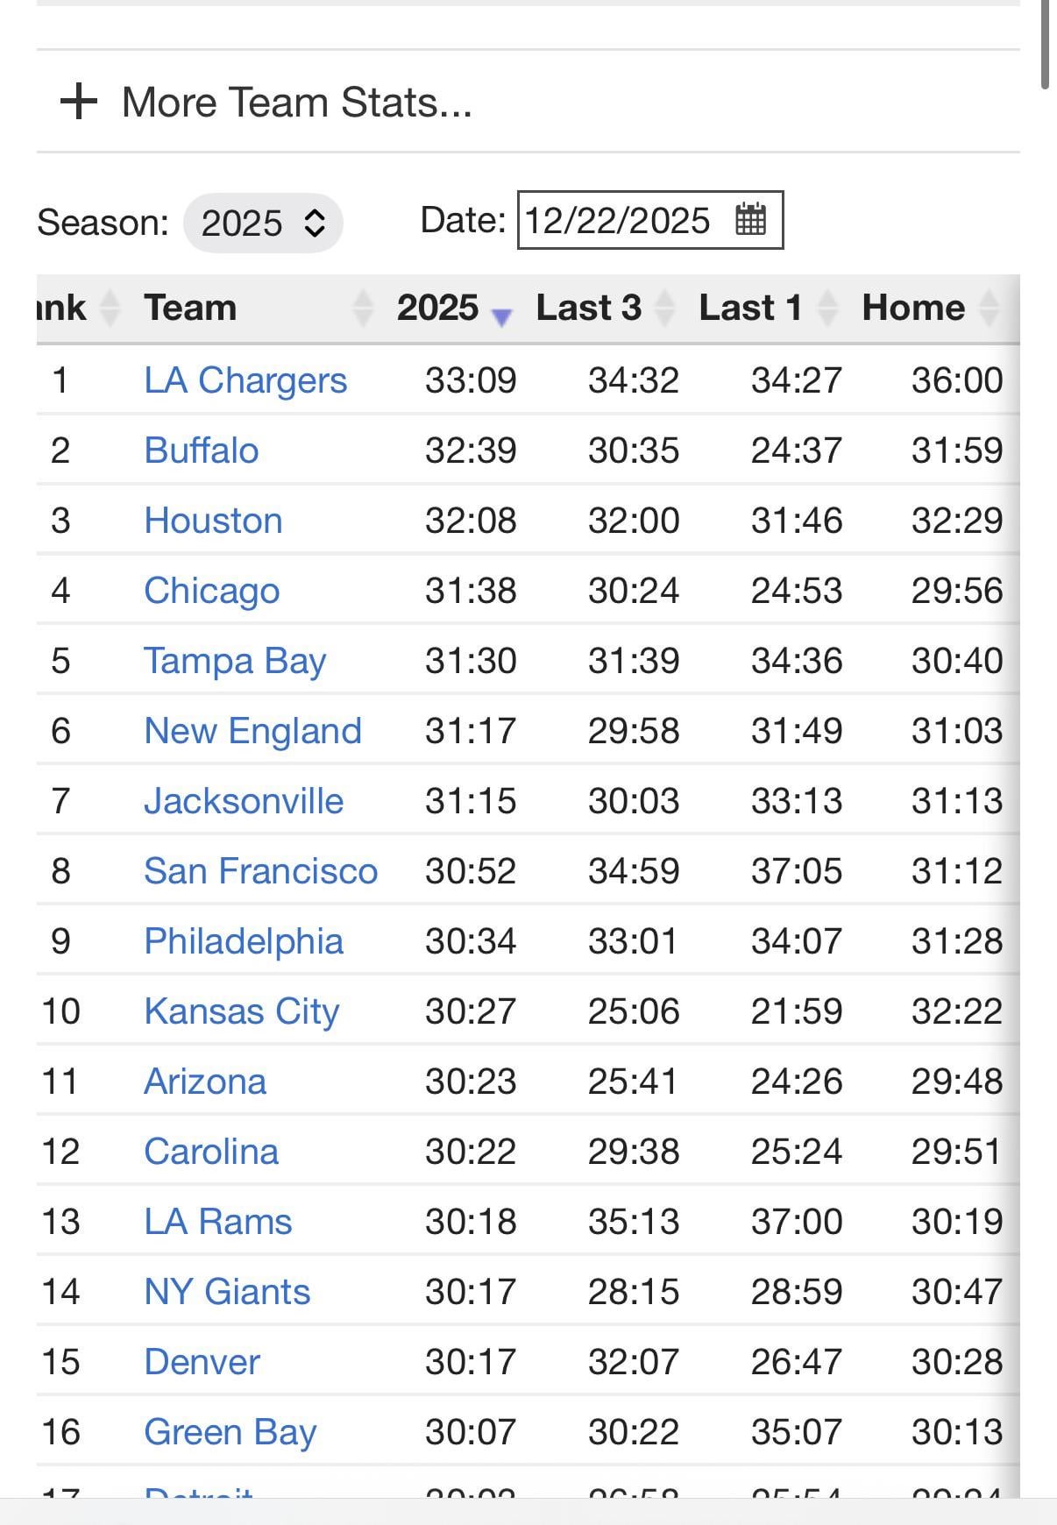This screenshot has width=1057, height=1525.
Task: Click the plus icon beside More Team Stats
Action: (79, 102)
